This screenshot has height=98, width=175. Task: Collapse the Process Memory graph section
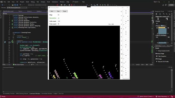156,26
